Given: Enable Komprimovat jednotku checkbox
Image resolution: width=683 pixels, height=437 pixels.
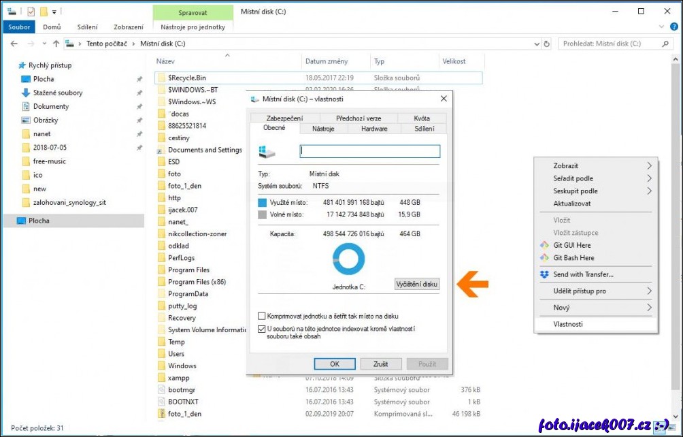Looking at the screenshot, I should pos(262,317).
